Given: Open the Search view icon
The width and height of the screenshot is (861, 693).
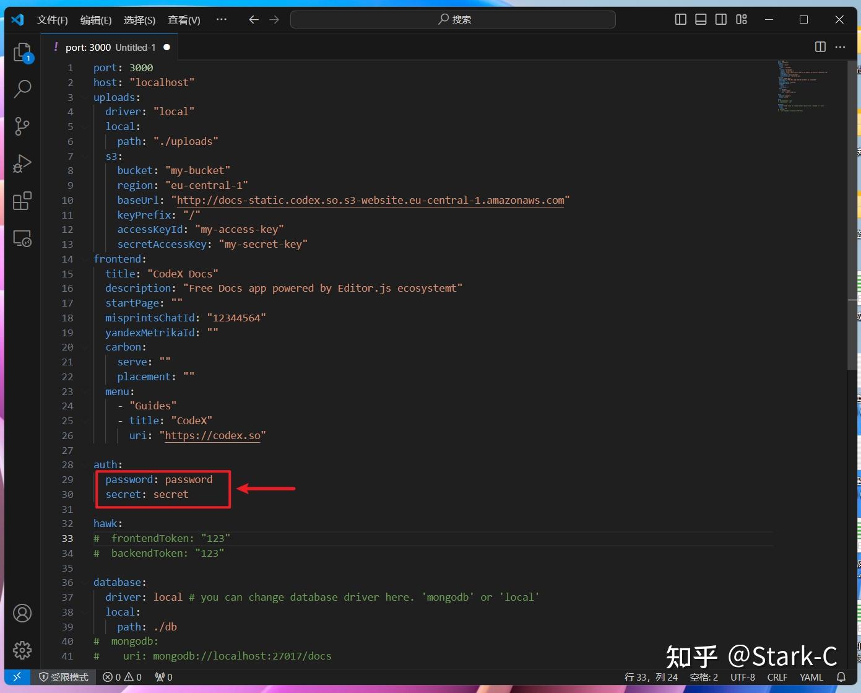Looking at the screenshot, I should tap(22, 89).
